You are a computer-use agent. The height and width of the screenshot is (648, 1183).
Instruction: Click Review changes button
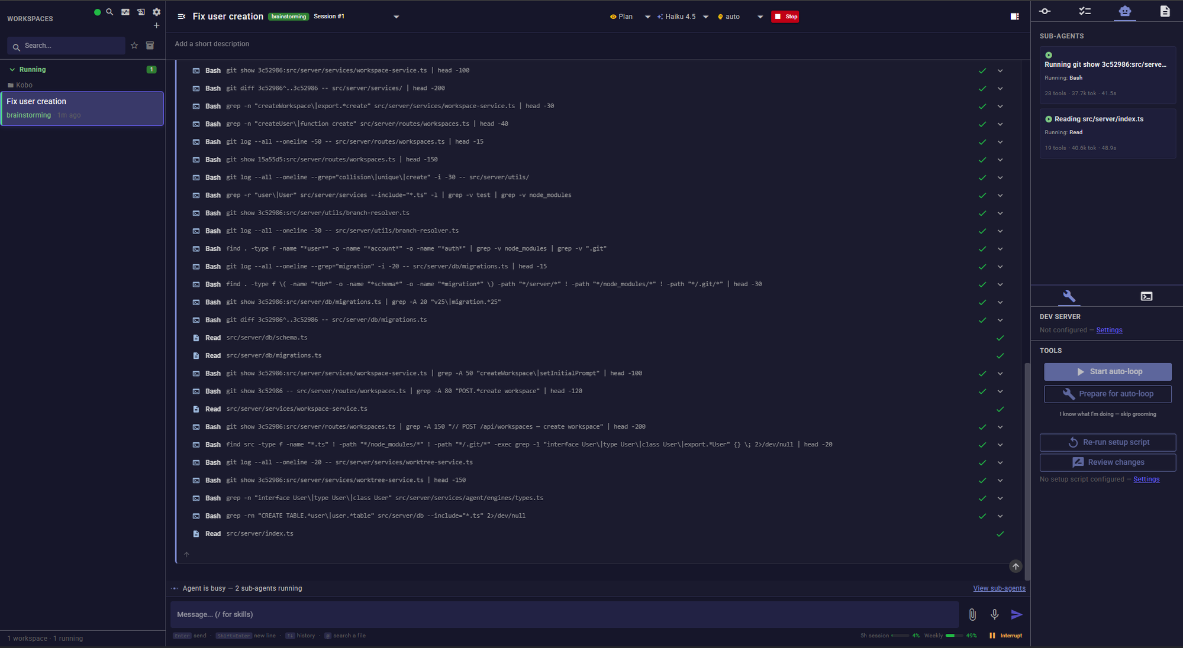coord(1107,462)
